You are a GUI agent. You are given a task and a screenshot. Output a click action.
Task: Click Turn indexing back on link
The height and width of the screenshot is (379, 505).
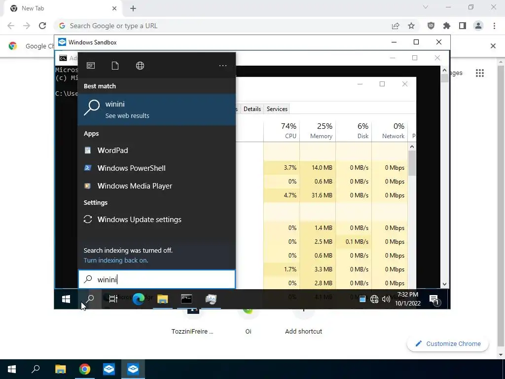116,261
